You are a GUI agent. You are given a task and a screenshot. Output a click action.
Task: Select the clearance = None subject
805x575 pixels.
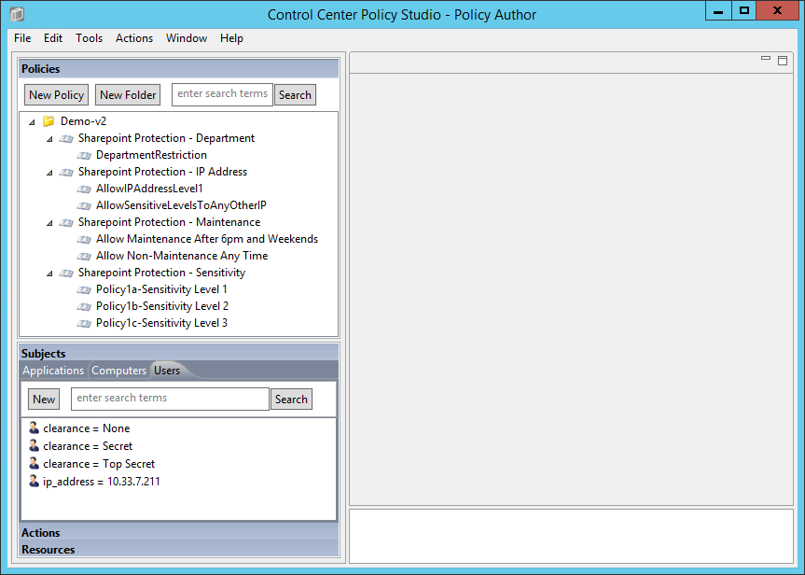pos(86,428)
